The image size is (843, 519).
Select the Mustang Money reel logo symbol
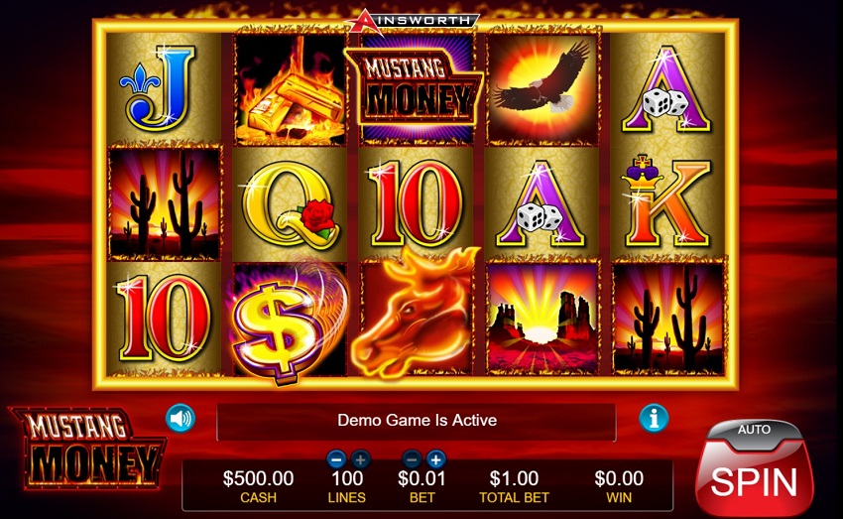tap(414, 86)
